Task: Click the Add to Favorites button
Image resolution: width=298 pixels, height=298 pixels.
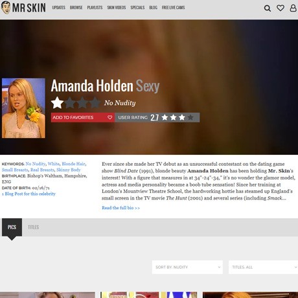Action: (x=83, y=117)
